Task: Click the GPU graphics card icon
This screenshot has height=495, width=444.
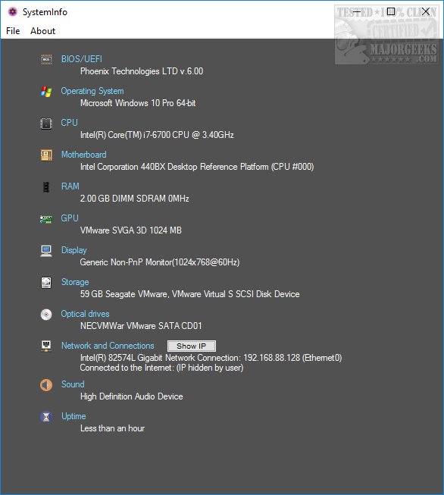Action: coord(46,219)
